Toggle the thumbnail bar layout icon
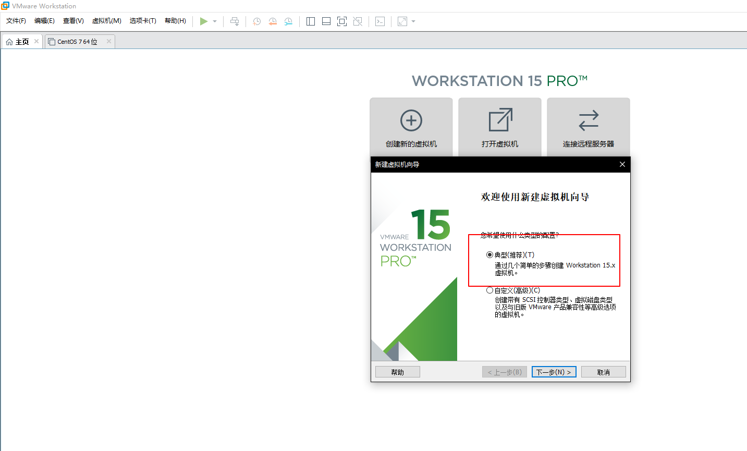747x451 pixels. pos(326,21)
